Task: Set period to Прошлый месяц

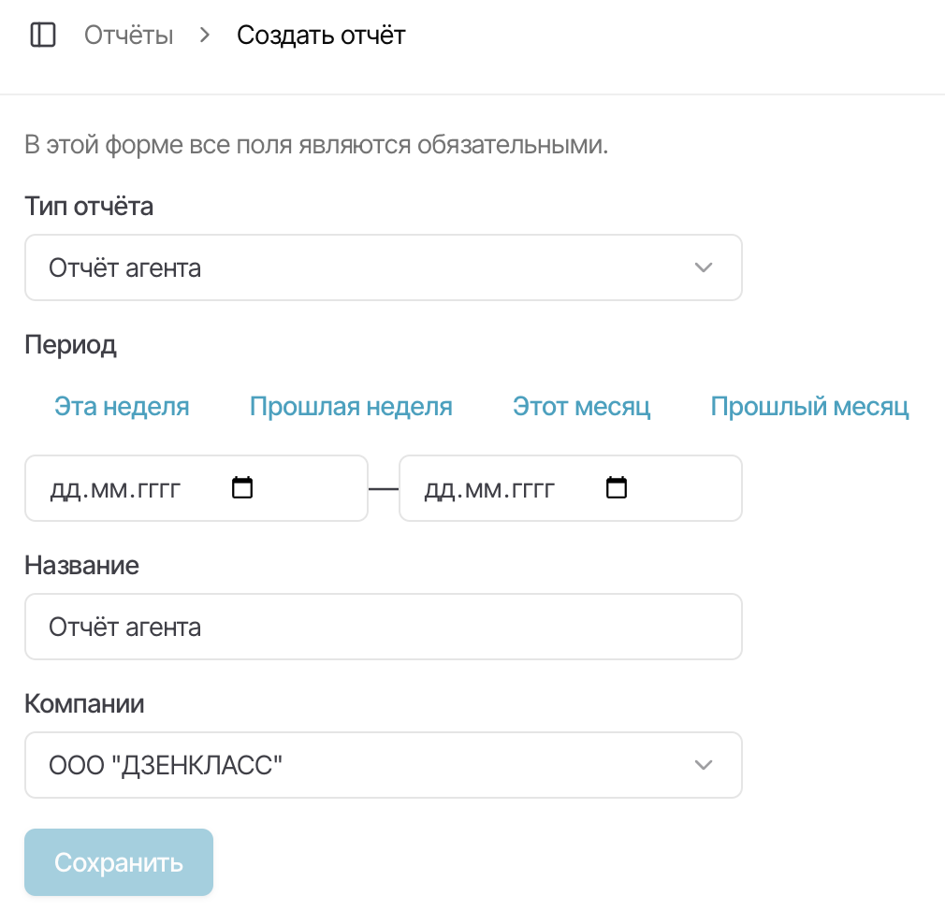Action: [x=809, y=407]
